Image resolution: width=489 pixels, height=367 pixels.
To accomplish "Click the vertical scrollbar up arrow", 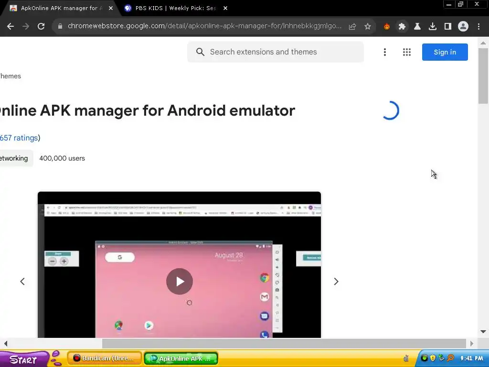I will point(483,43).
